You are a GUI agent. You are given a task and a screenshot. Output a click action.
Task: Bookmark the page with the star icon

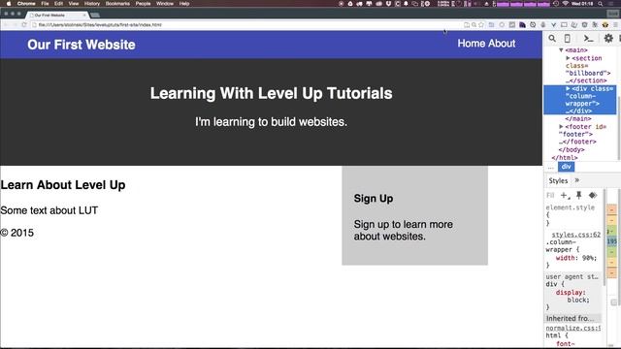[x=481, y=25]
